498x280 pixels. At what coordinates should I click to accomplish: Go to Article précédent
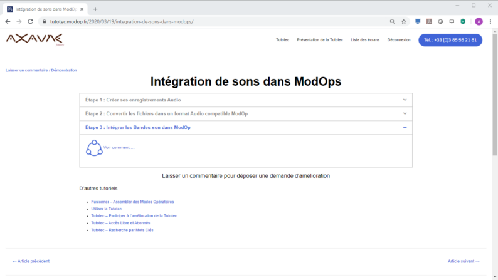pyautogui.click(x=31, y=261)
